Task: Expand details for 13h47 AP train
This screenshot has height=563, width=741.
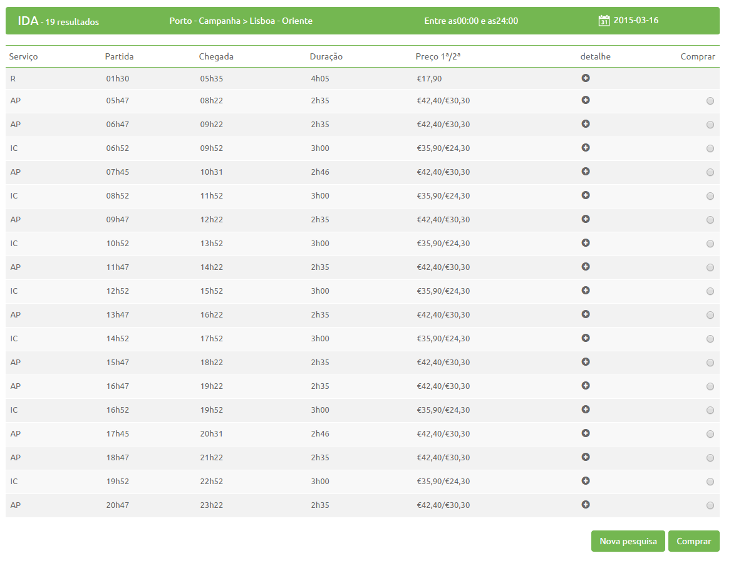Action: (x=586, y=314)
